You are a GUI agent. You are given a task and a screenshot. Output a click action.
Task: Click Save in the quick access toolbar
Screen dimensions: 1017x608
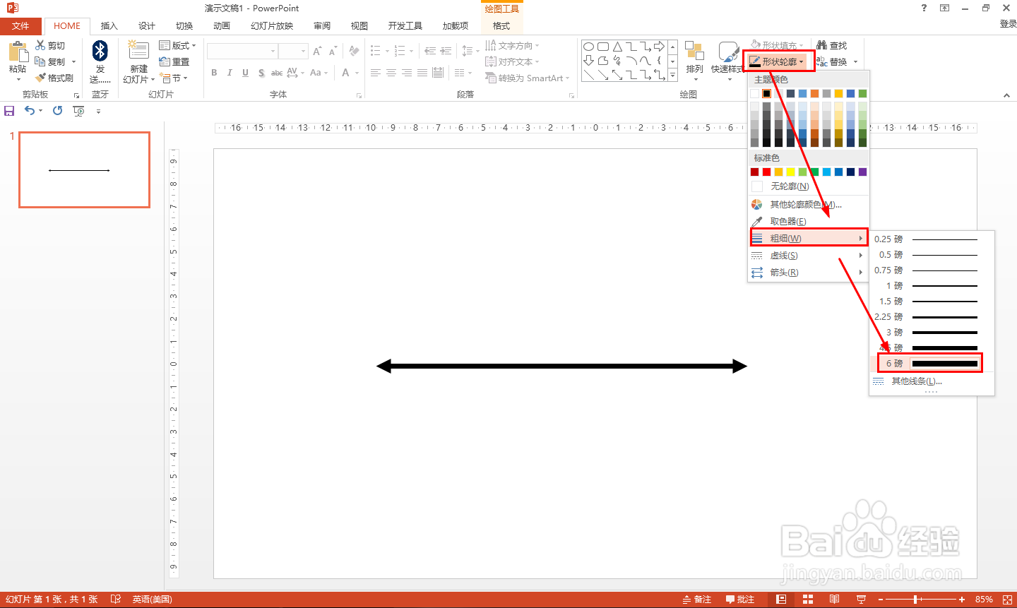(9, 111)
